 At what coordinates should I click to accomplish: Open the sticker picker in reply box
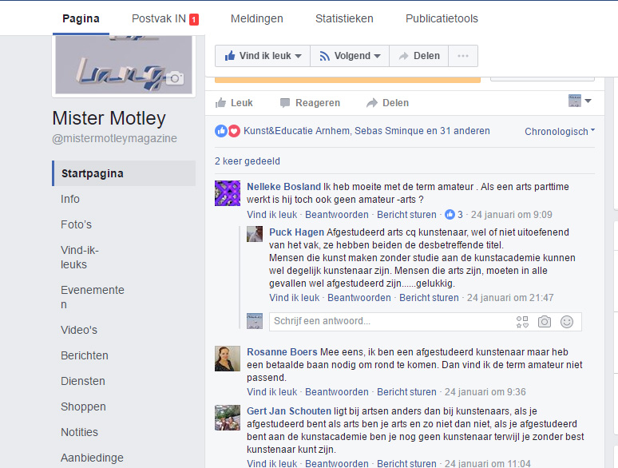coord(522,322)
